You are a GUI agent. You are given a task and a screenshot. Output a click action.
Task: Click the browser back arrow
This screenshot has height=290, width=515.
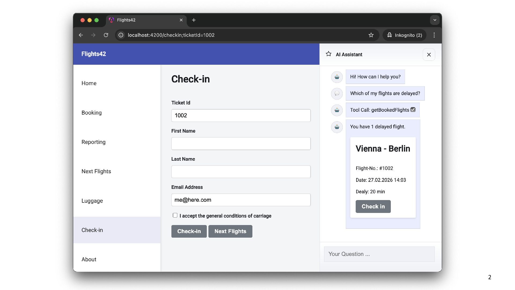(81, 35)
